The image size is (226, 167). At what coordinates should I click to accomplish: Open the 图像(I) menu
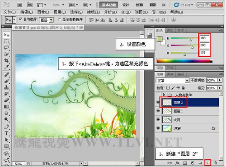pyautogui.click(x=43, y=12)
